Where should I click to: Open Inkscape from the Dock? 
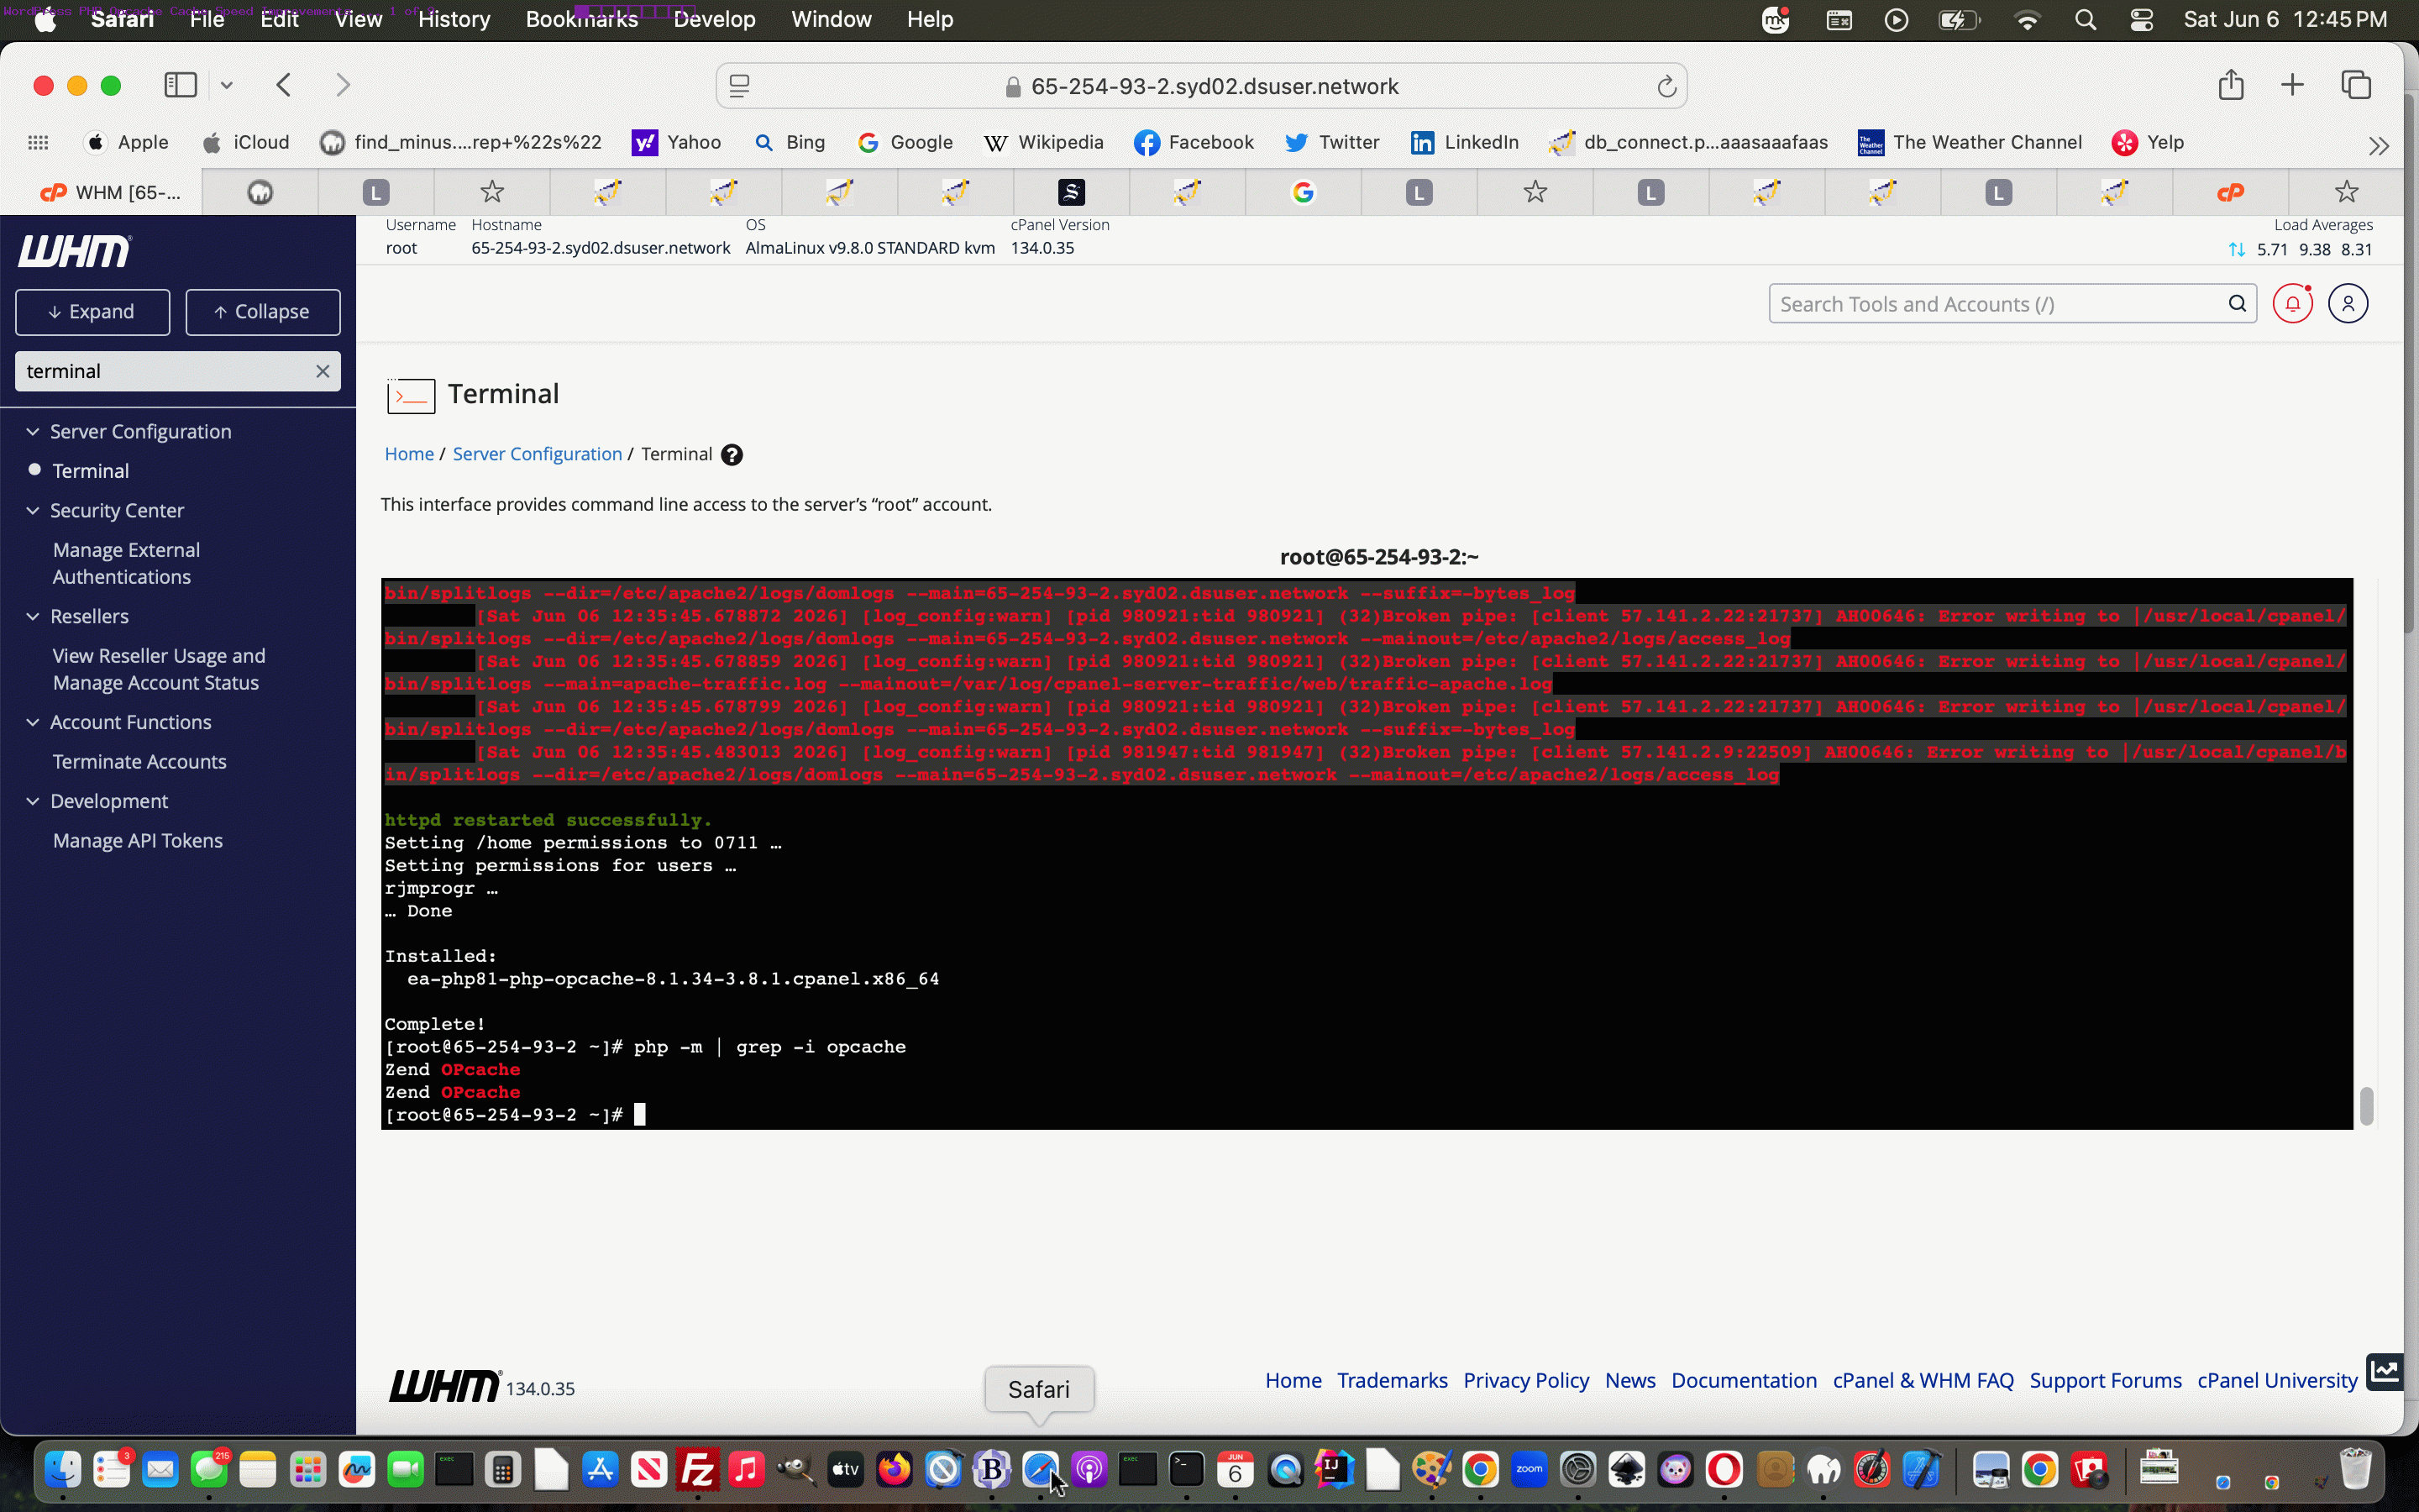coord(1626,1469)
